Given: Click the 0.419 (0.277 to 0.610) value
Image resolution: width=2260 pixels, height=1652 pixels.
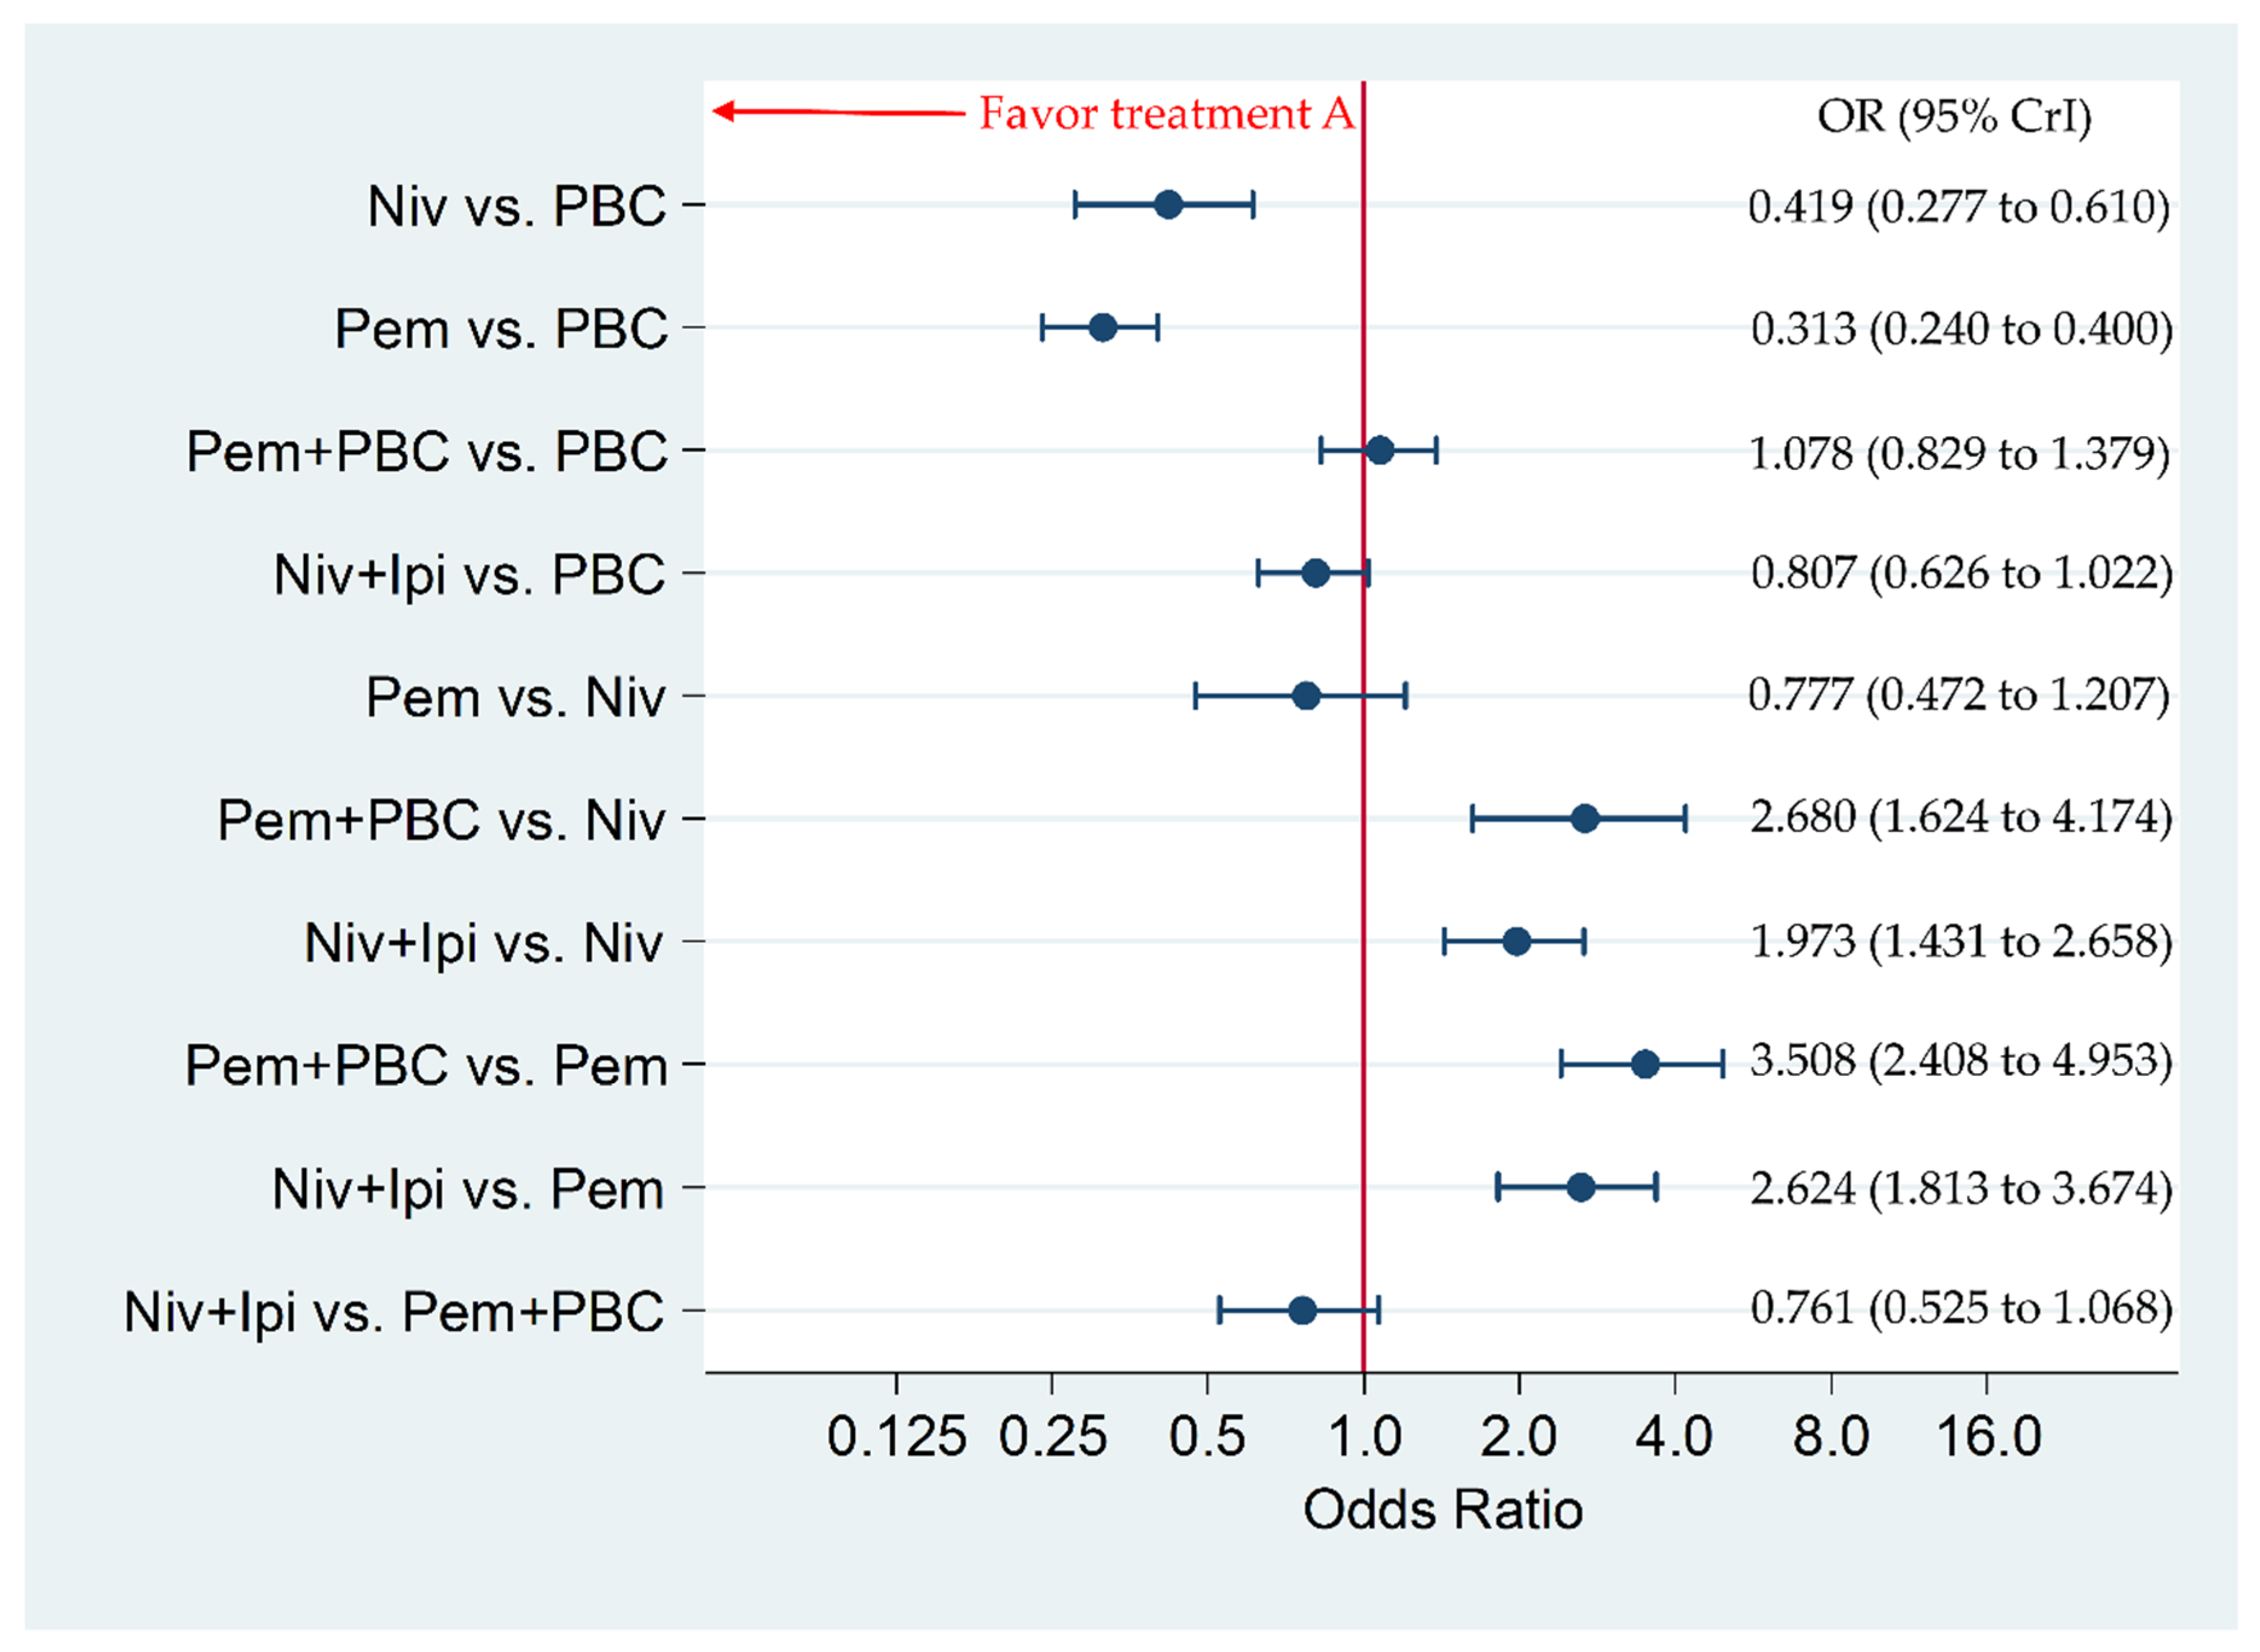Looking at the screenshot, I should point(1958,207).
